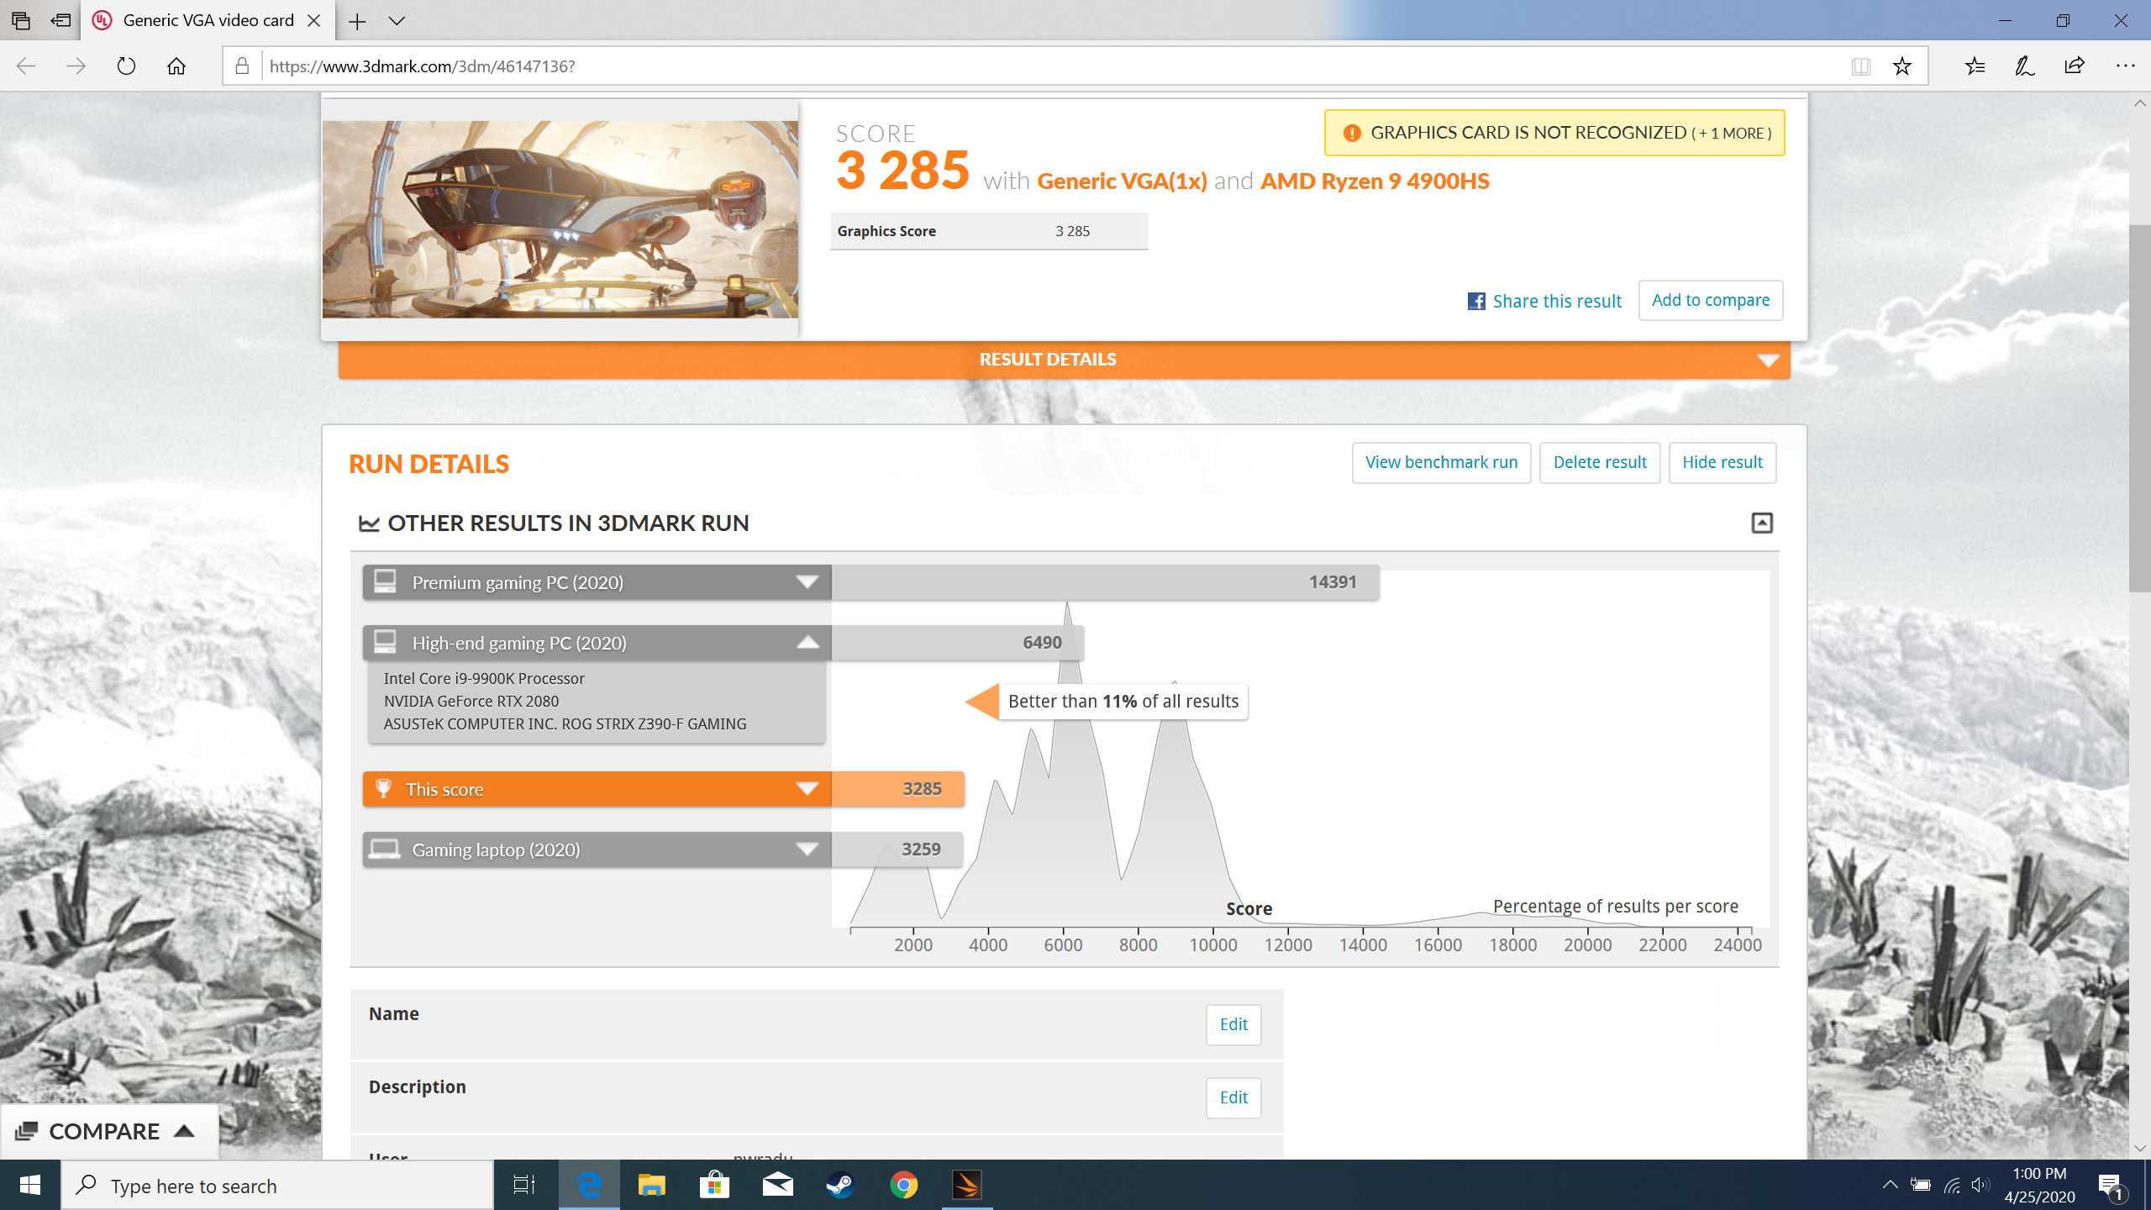The height and width of the screenshot is (1210, 2151).
Task: Click the scrollbar down arrow
Action: 2139,1148
